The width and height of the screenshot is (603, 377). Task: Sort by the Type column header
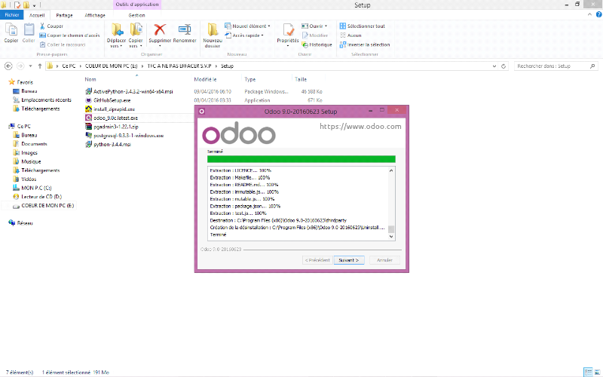coord(250,79)
